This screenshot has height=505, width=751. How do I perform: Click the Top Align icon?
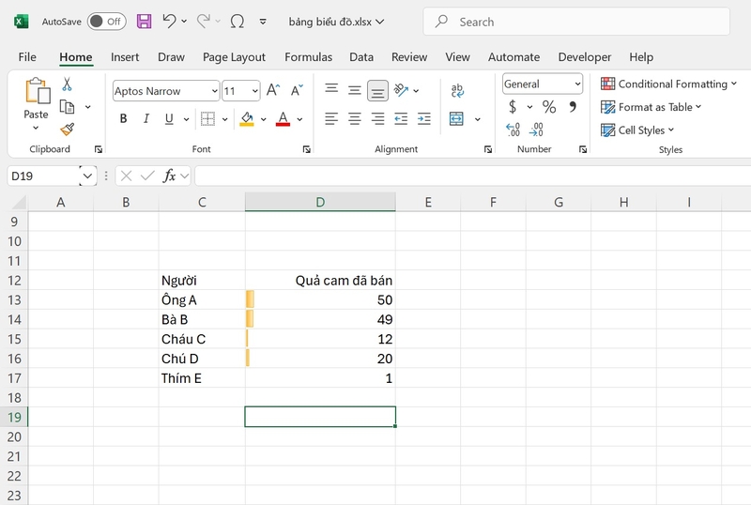tap(331, 89)
